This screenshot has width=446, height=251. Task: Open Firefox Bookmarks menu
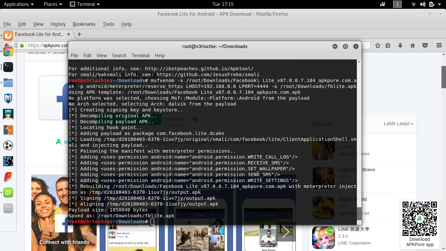tap(84, 24)
